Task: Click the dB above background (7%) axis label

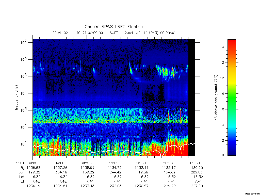Action: (x=216, y=97)
